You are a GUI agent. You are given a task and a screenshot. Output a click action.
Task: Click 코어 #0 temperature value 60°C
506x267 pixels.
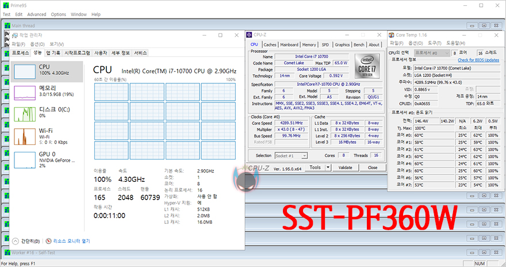(x=434, y=135)
